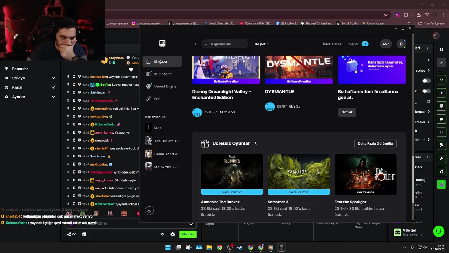Expand the sohbe row chevron in right panel
Viewport: 449px width, 253px height.
click(429, 70)
